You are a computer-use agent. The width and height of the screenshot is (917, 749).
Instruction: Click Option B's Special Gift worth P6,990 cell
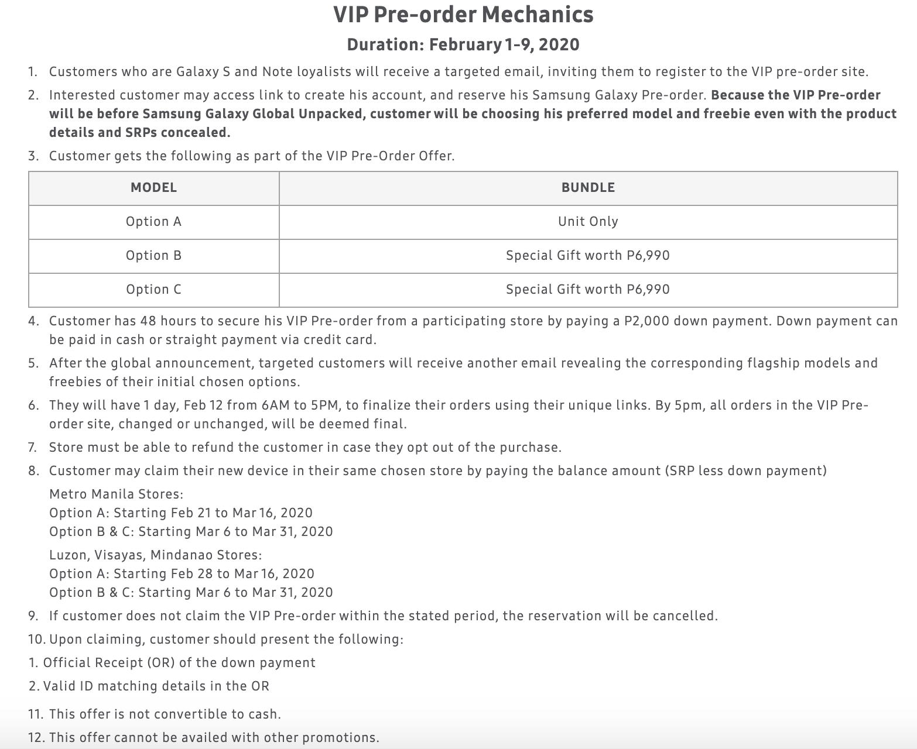588,255
